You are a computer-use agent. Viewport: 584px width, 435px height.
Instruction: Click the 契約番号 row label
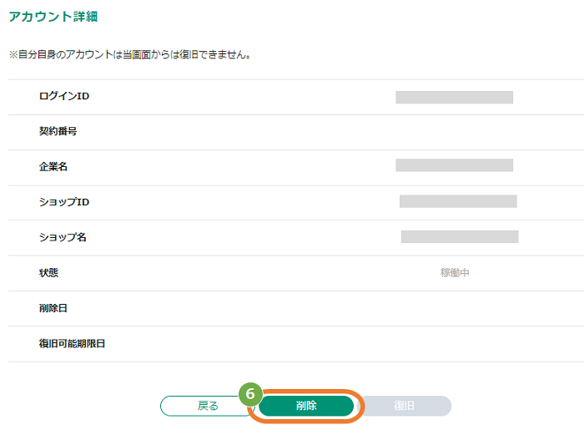click(x=58, y=131)
